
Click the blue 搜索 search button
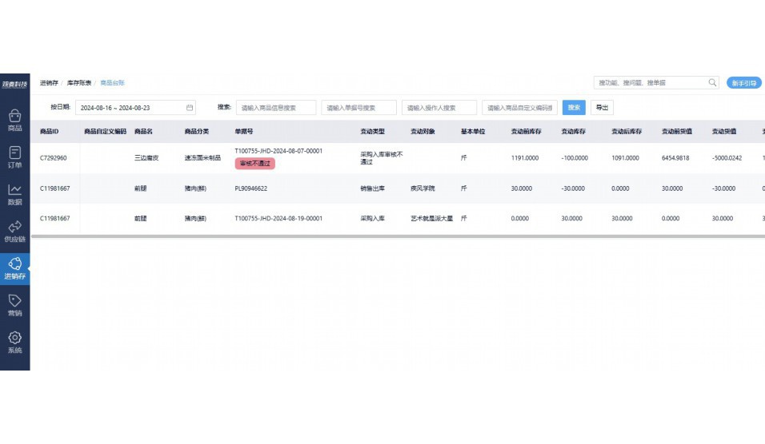coord(574,107)
